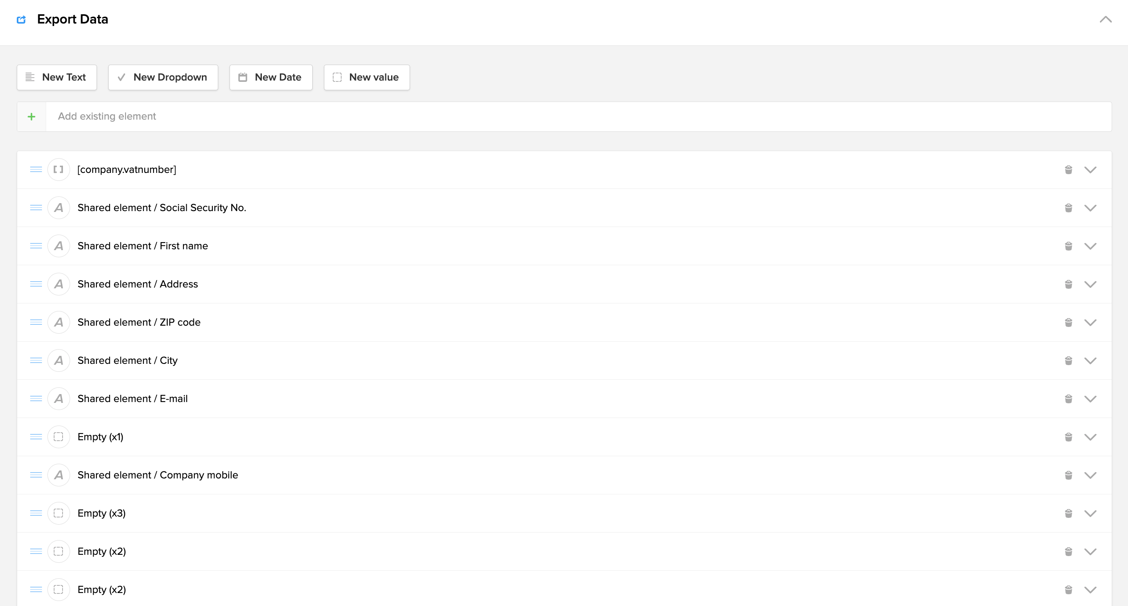Expand Shared element / ZIP code row
1128x606 pixels.
(x=1090, y=323)
